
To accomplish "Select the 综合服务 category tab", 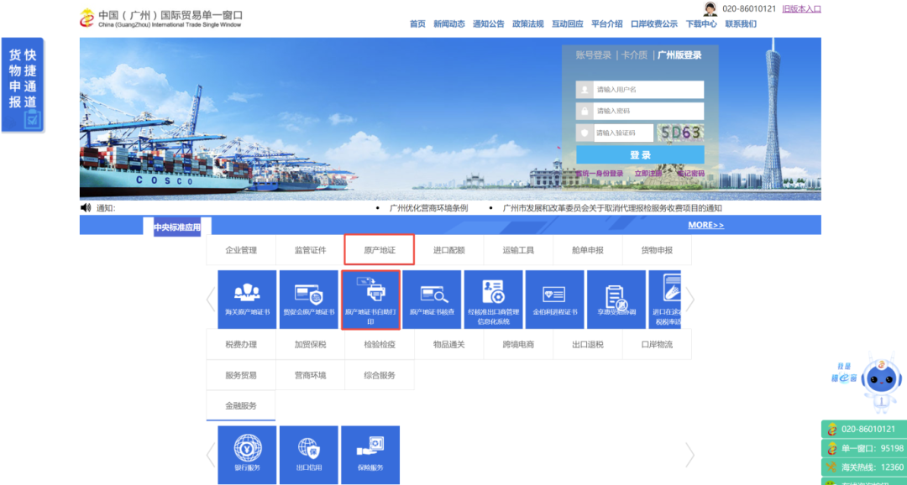I will point(380,375).
